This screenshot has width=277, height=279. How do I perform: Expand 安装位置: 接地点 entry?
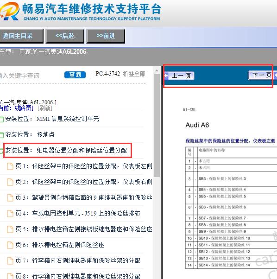30,134
